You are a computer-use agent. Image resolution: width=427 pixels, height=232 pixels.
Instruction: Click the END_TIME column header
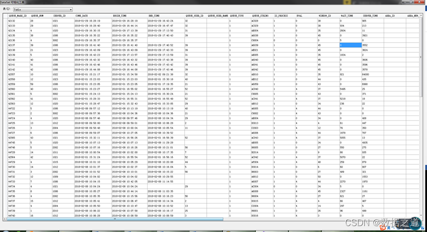tap(166, 16)
